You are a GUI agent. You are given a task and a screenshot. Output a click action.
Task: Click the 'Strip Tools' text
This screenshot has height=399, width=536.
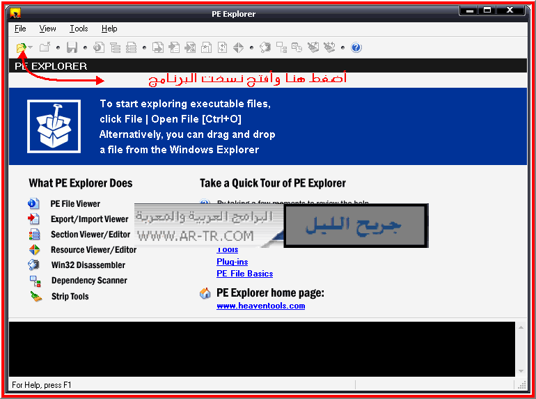click(70, 297)
